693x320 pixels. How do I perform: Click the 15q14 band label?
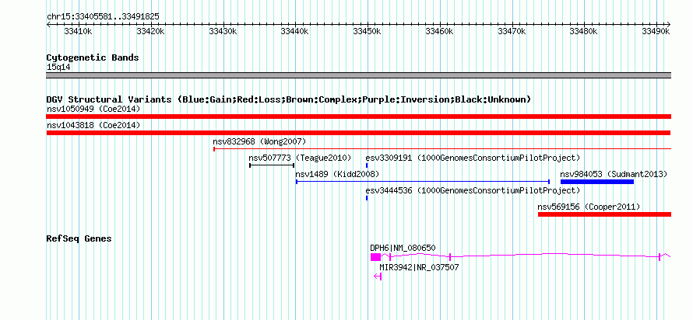pyautogui.click(x=58, y=68)
